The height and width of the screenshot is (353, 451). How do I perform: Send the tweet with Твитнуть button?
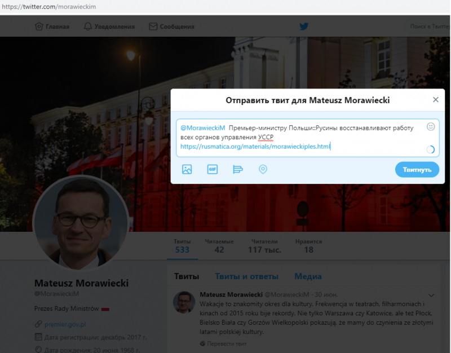(417, 170)
